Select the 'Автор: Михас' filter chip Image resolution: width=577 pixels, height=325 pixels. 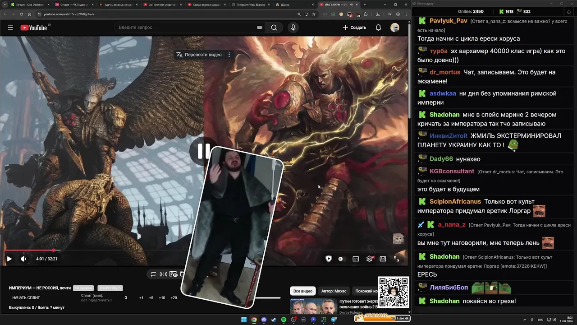click(x=334, y=291)
